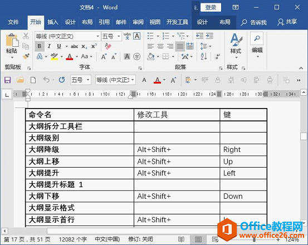Screen dimensions: 308x245
Task: Click the Decrease Indent icon
Action: point(199,36)
